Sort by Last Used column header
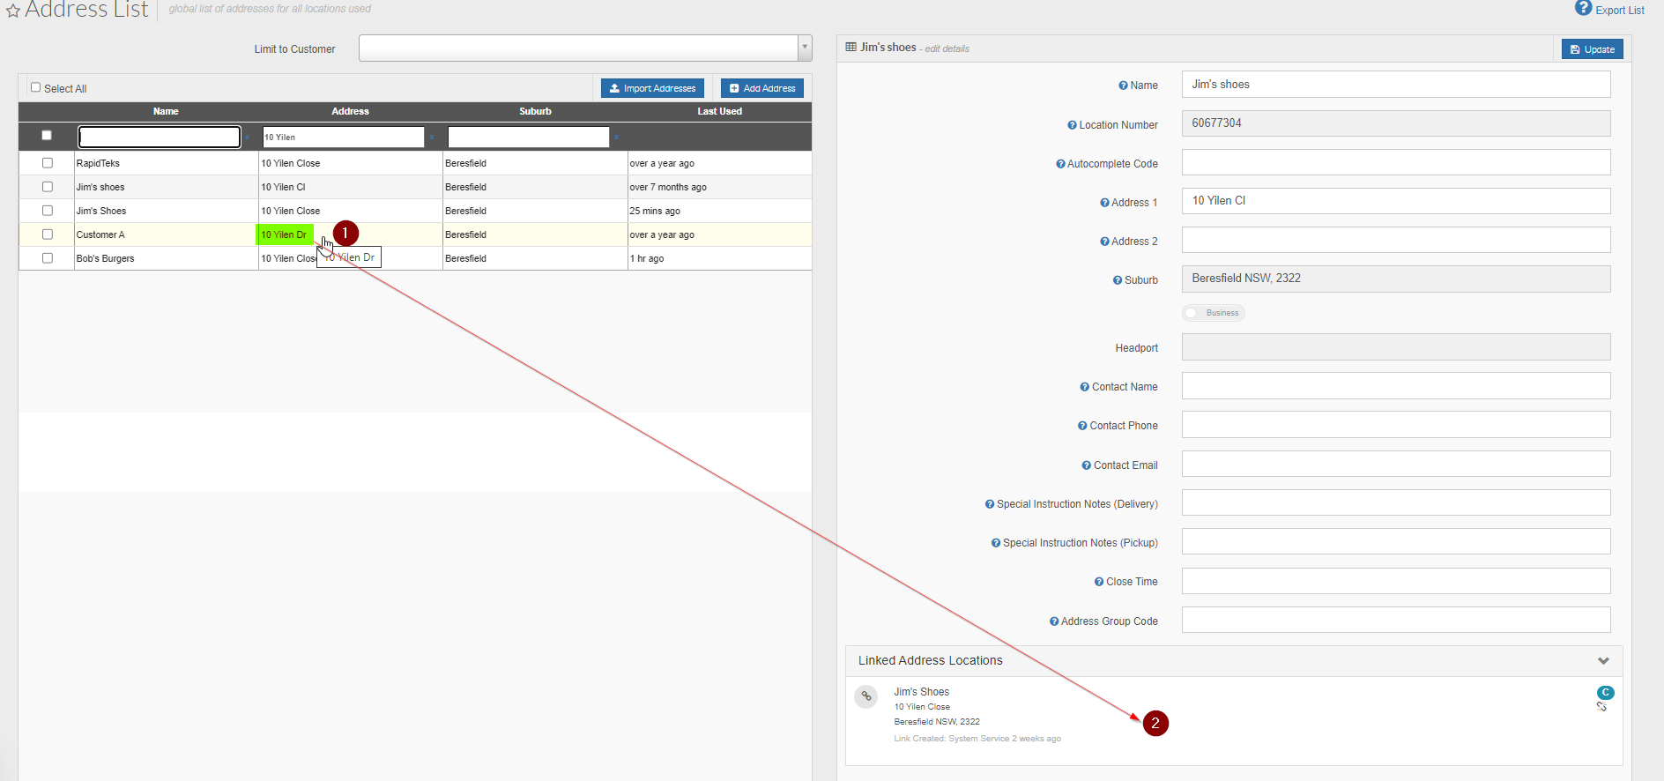 click(719, 111)
